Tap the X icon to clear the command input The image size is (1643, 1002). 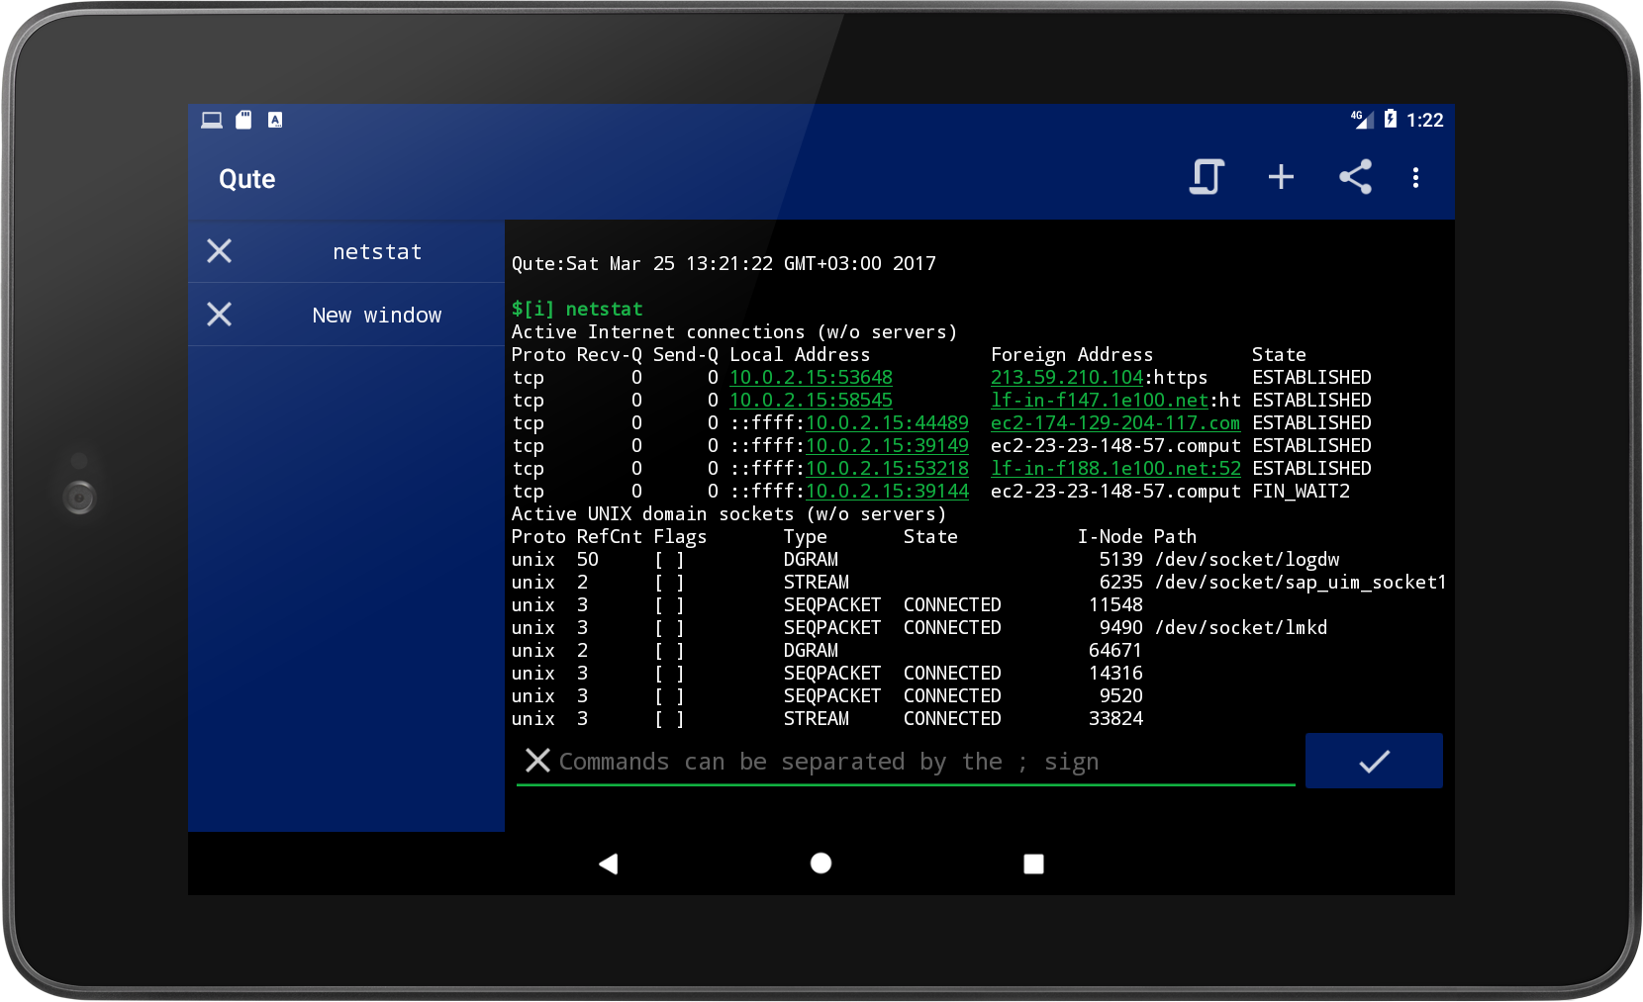pos(537,761)
